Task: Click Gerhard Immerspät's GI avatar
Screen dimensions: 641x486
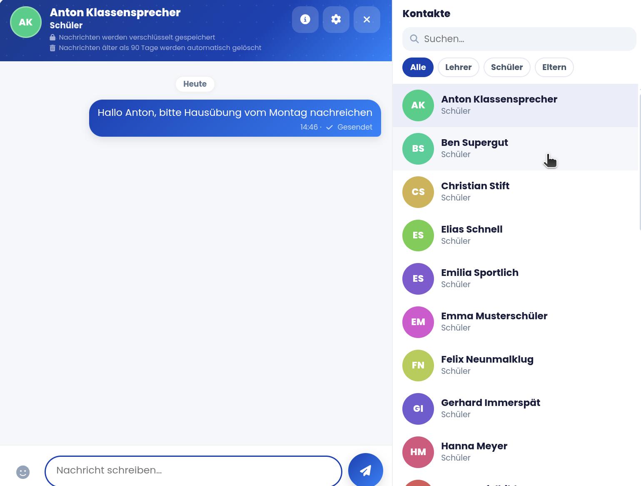Action: 418,409
